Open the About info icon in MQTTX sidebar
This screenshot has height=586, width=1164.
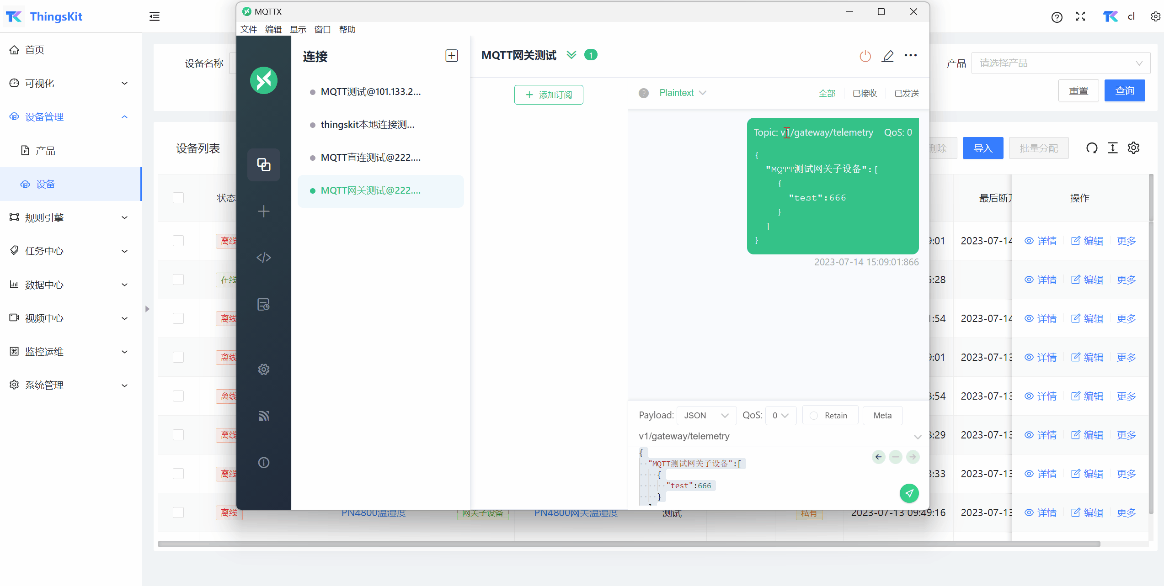(264, 463)
